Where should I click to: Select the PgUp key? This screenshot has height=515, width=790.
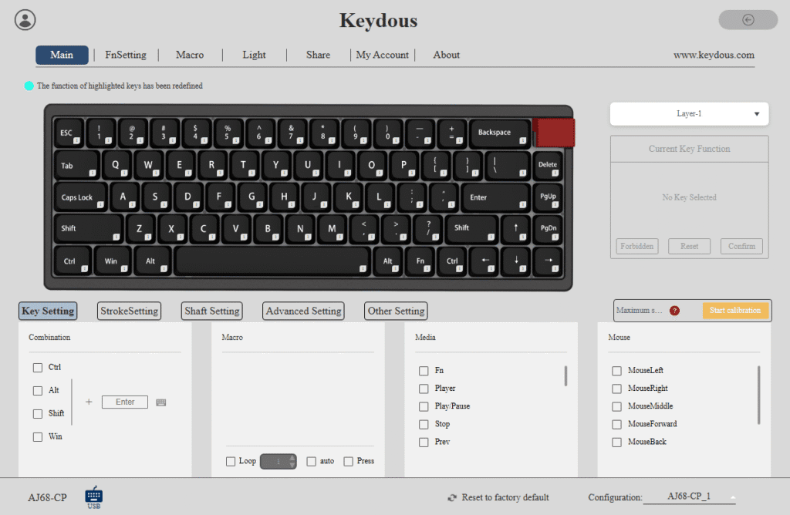click(548, 197)
